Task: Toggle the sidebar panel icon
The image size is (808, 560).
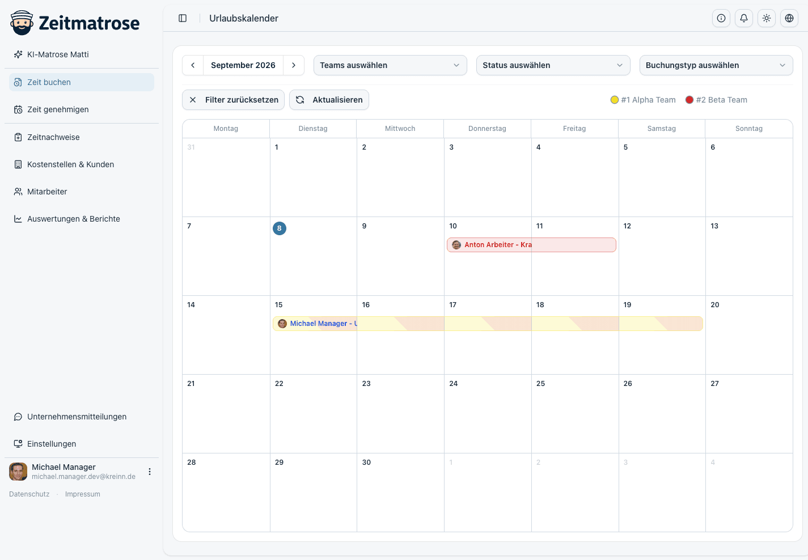Action: 183,18
